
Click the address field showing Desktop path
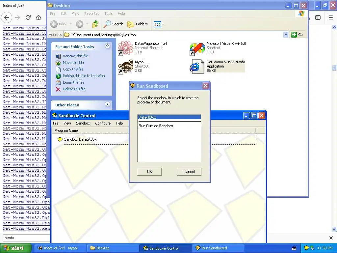[x=174, y=35]
